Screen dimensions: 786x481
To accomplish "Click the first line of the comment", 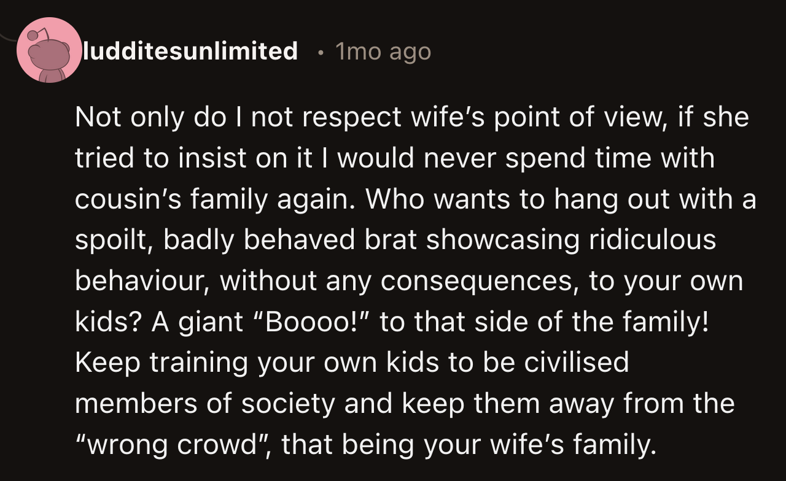I will (411, 117).
